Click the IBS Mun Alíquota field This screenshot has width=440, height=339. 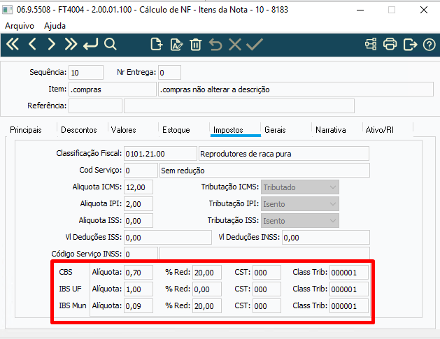[x=139, y=306]
